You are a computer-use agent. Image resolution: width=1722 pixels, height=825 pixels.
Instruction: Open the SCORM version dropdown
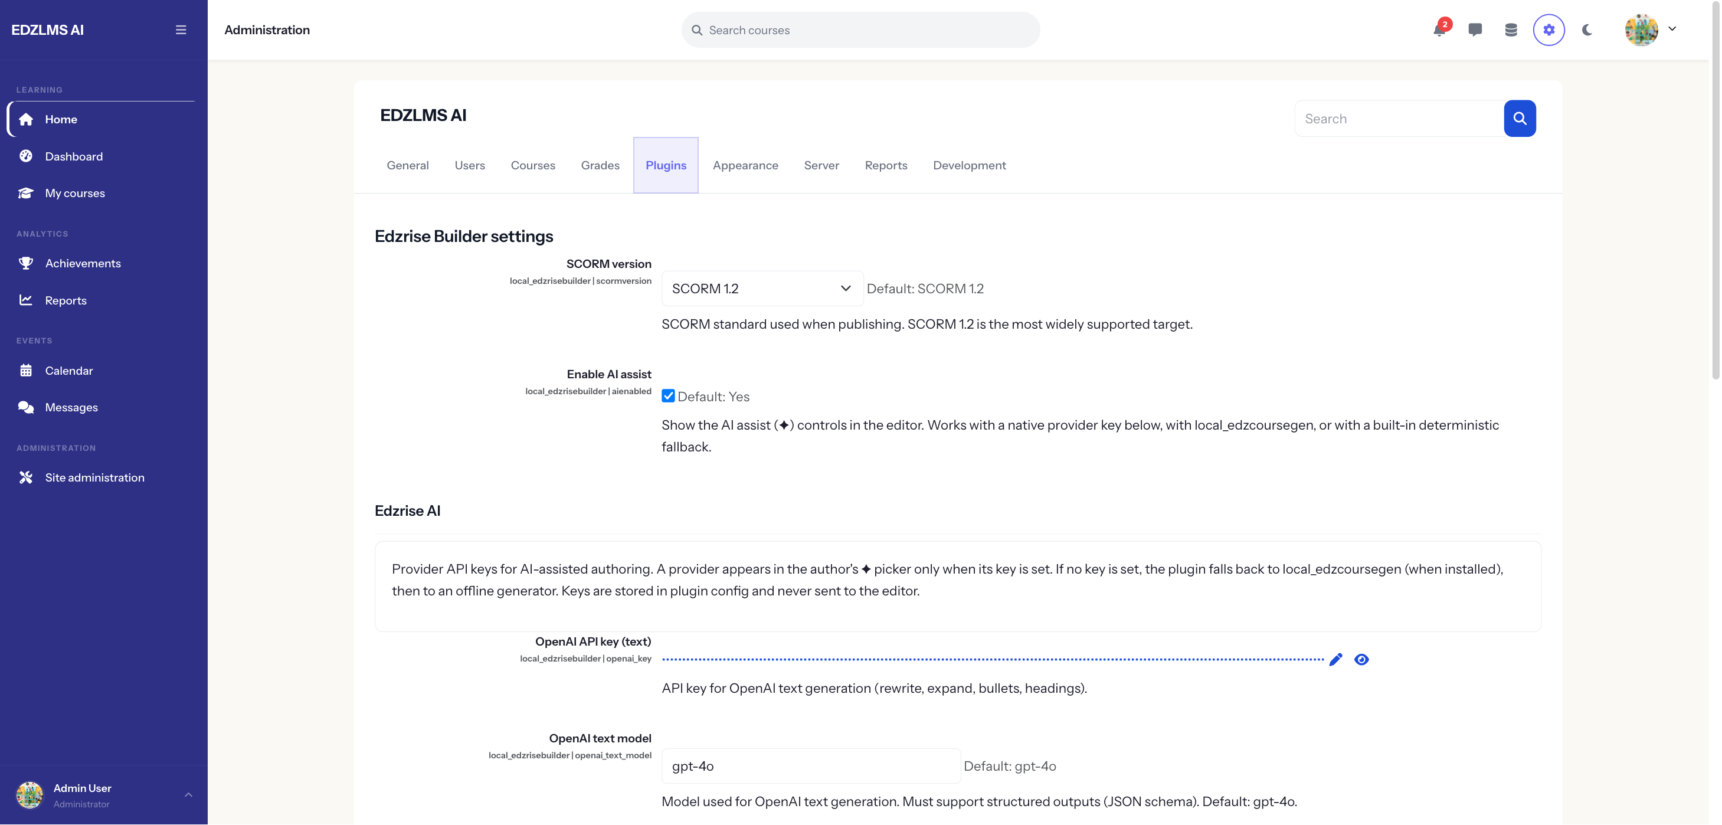762,288
